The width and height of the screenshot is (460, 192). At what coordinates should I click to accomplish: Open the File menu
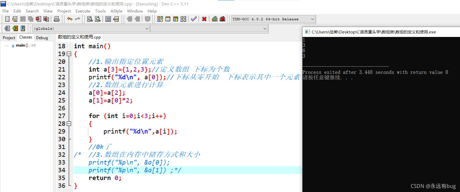[x=5, y=11]
